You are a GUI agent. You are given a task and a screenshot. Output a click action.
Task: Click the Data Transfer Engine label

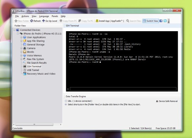point(76,96)
